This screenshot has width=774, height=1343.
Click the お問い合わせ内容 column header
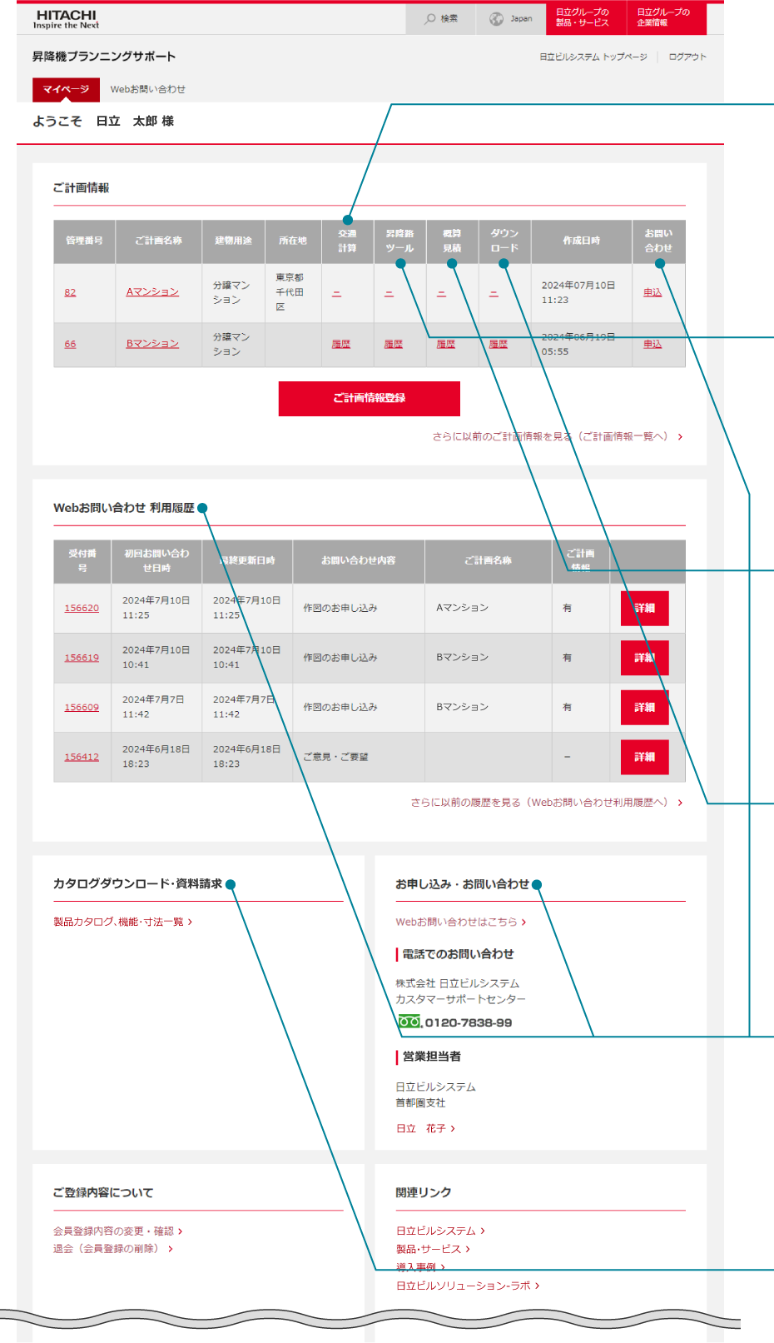pyautogui.click(x=359, y=560)
